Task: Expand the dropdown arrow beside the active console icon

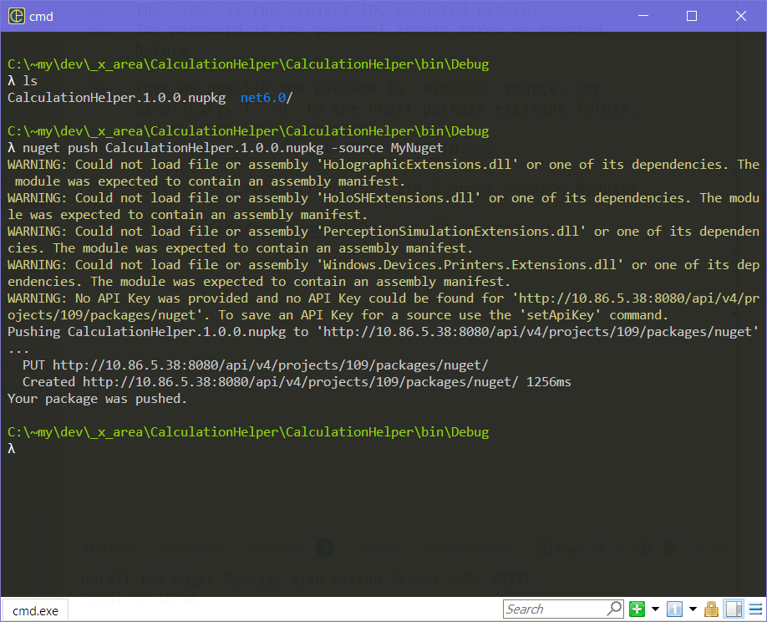Action: tap(693, 609)
